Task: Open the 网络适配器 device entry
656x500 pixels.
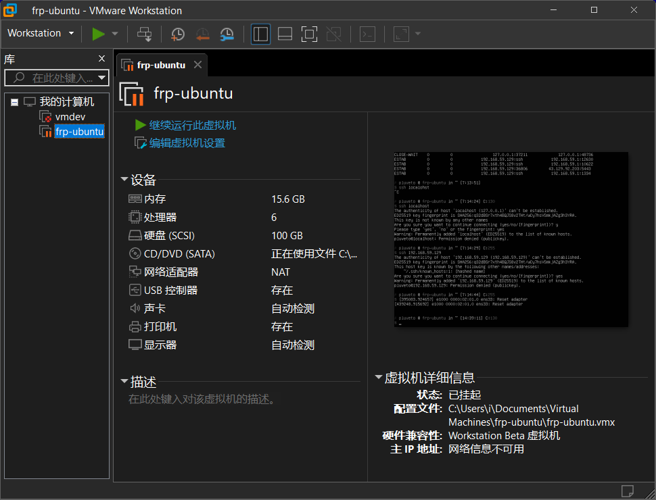Action: click(x=170, y=272)
